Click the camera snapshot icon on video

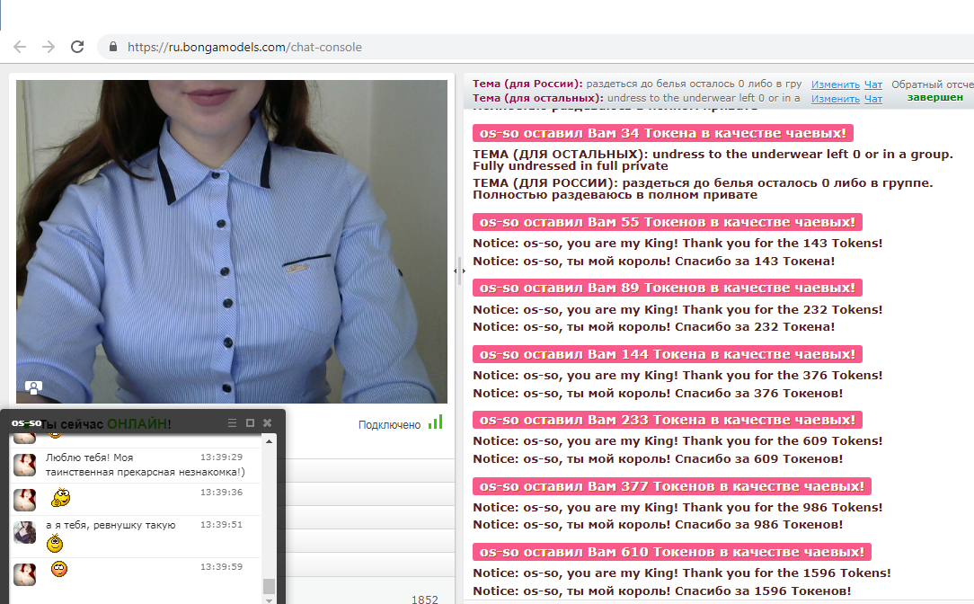point(33,387)
